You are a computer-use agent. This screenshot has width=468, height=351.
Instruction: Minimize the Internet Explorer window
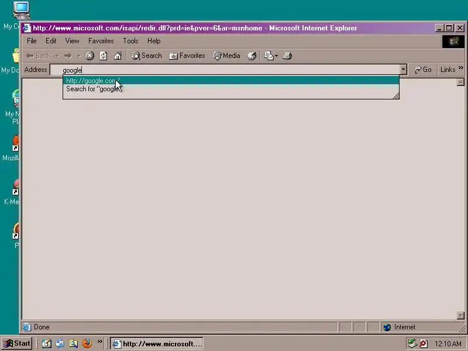[x=439, y=28]
